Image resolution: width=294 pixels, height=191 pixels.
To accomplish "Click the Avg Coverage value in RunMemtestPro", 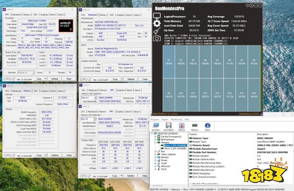I will (x=239, y=17).
